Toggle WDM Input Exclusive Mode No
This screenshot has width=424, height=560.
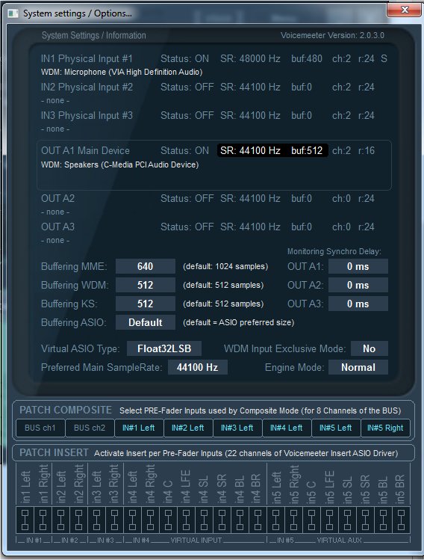(369, 348)
